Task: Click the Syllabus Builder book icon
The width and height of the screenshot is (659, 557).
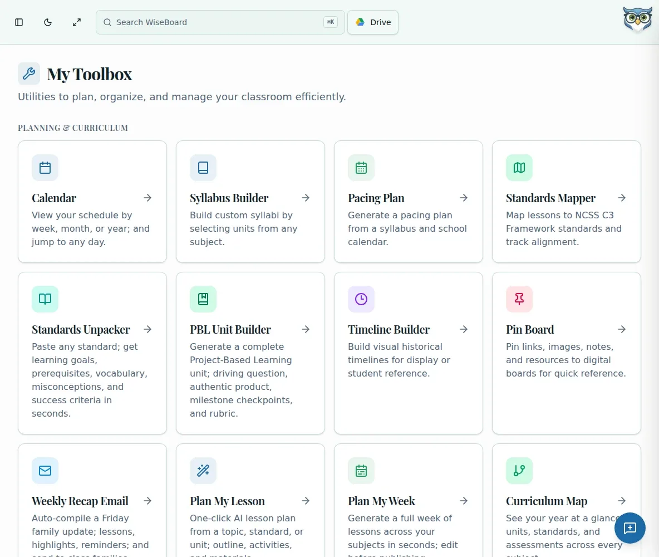Action: click(203, 168)
